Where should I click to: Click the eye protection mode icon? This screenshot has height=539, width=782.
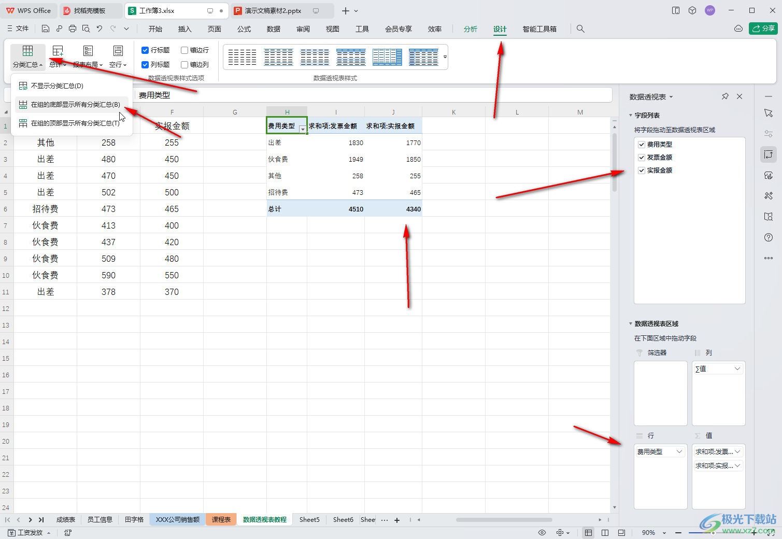click(542, 533)
